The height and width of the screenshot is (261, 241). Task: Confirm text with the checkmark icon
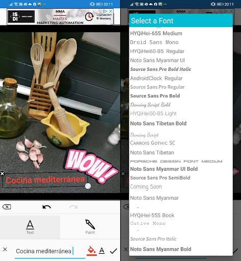[114, 251]
